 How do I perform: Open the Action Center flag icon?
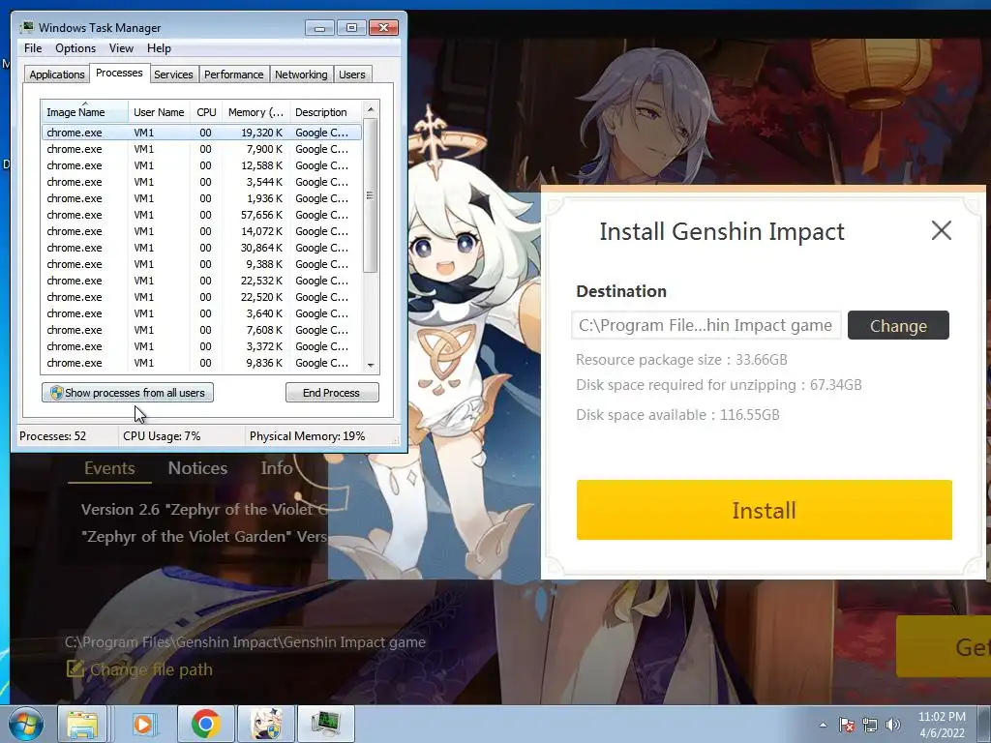tap(847, 725)
